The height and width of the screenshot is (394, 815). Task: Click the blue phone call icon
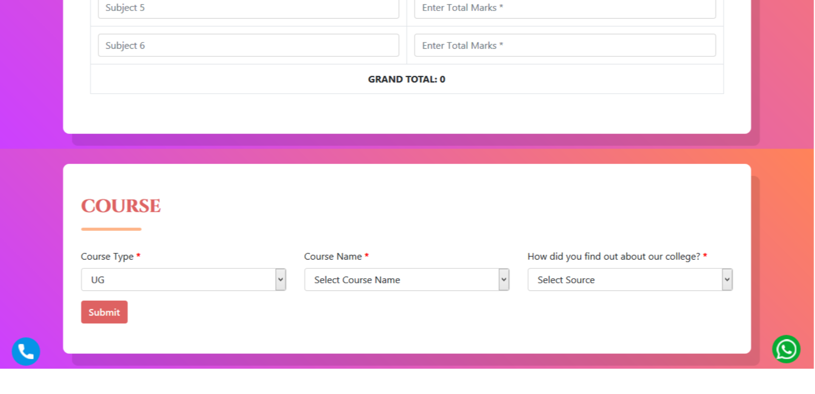point(26,351)
